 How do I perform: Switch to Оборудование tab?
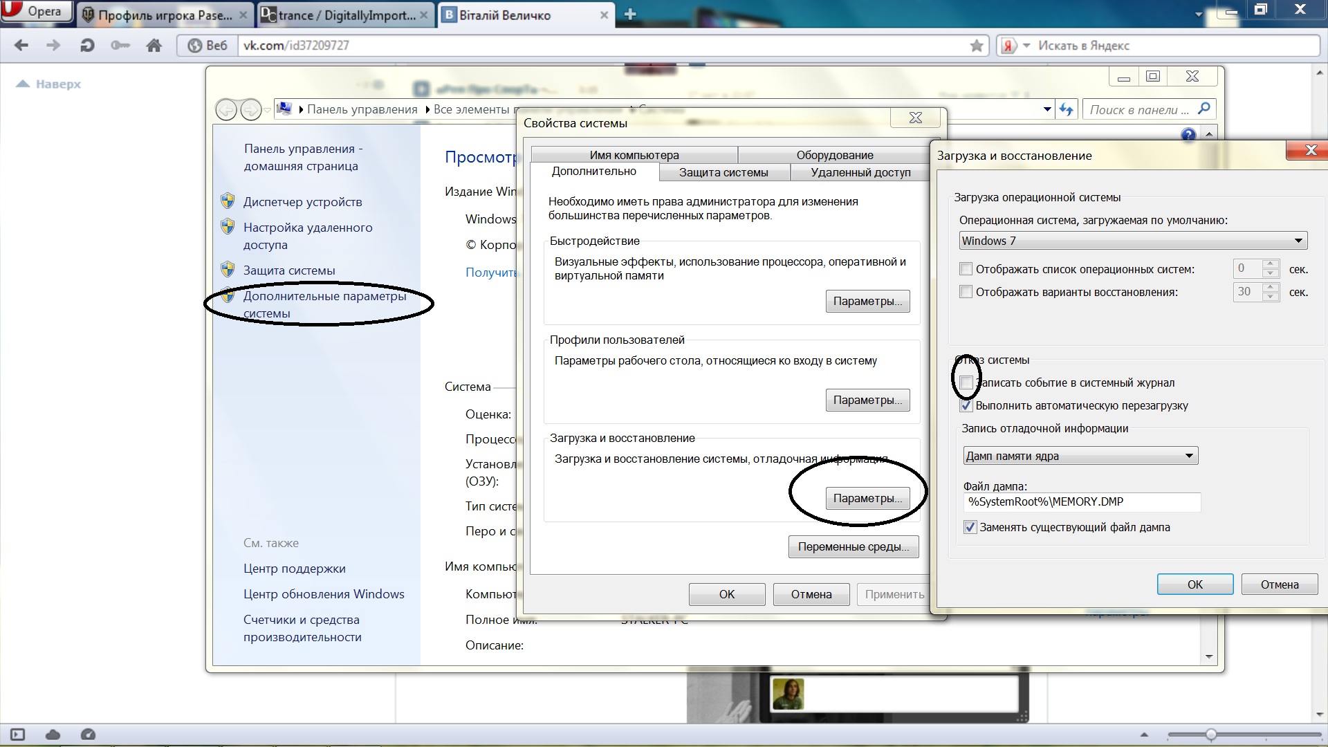tap(834, 155)
